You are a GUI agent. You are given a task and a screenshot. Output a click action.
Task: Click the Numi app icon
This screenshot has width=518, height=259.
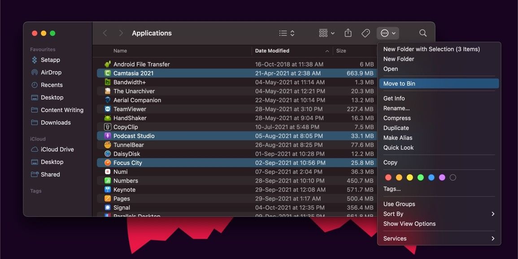click(x=107, y=172)
